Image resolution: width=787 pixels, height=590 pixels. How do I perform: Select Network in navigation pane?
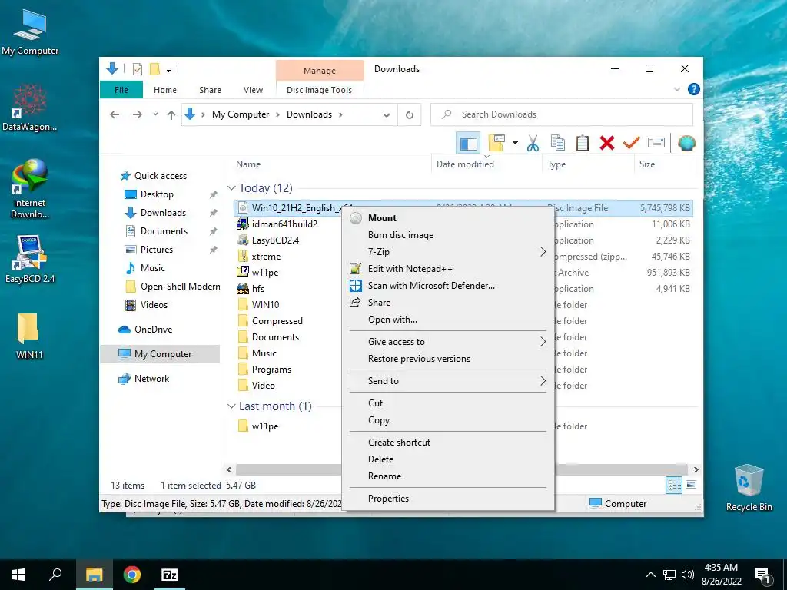[151, 379]
